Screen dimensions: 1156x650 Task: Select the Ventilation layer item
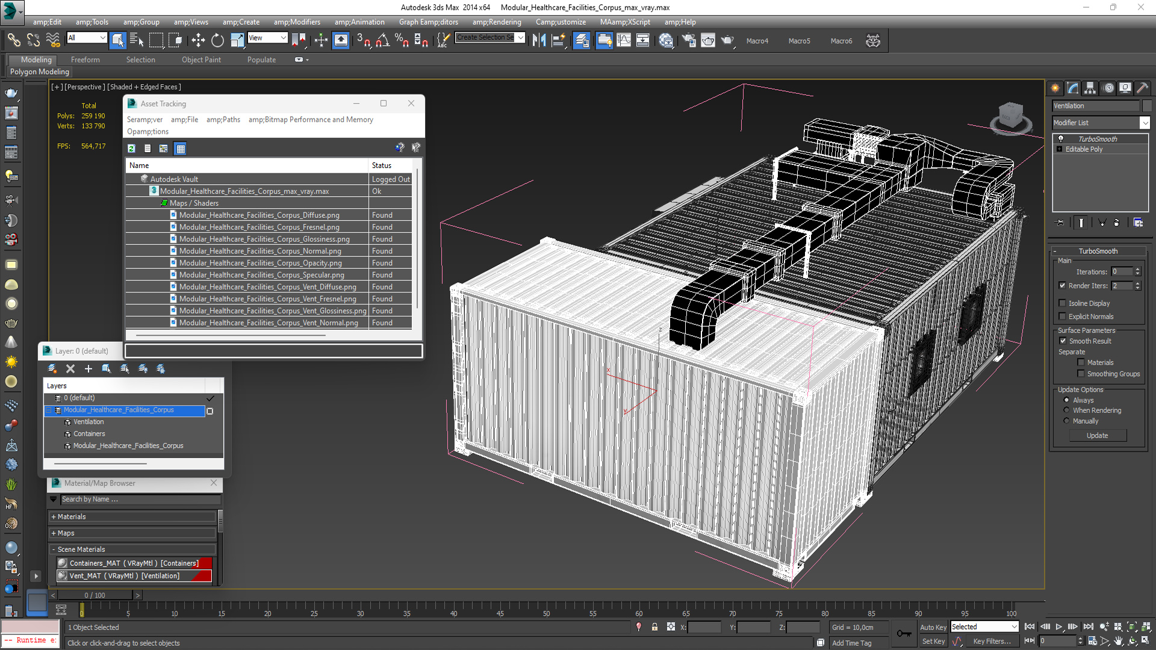(89, 422)
